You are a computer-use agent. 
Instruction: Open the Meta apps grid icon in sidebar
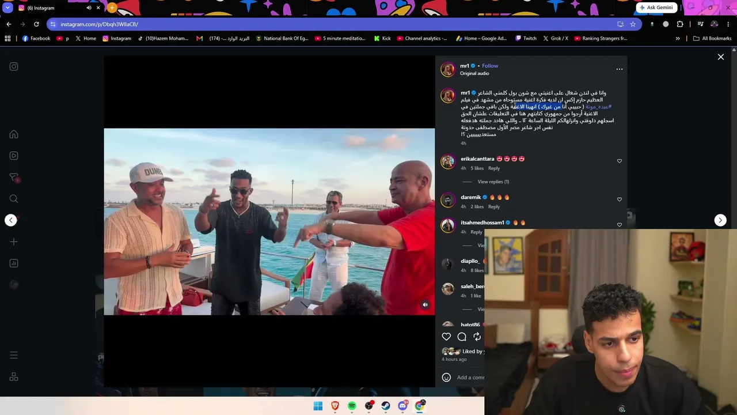coord(14,377)
